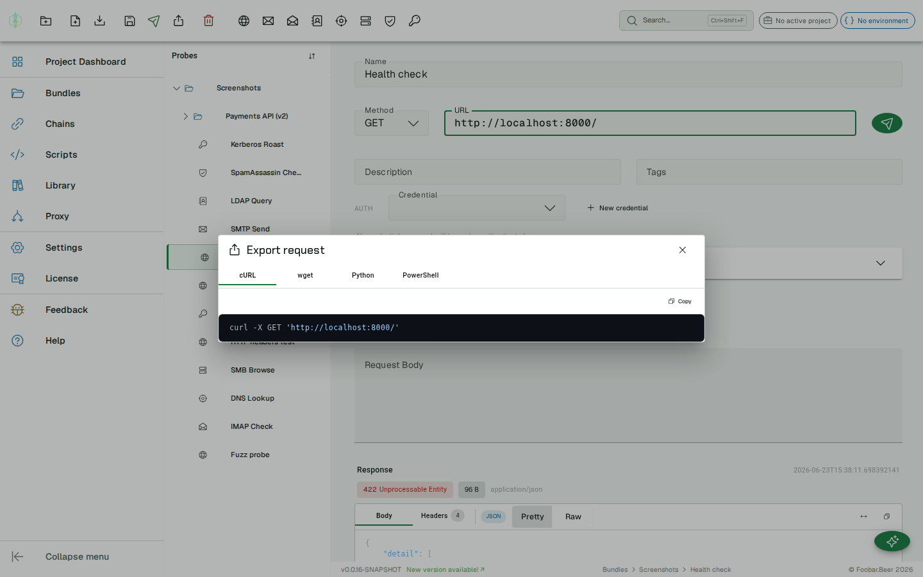Screen dimensions: 923x577
Task: Click the JSON format badge
Action: pos(493,516)
